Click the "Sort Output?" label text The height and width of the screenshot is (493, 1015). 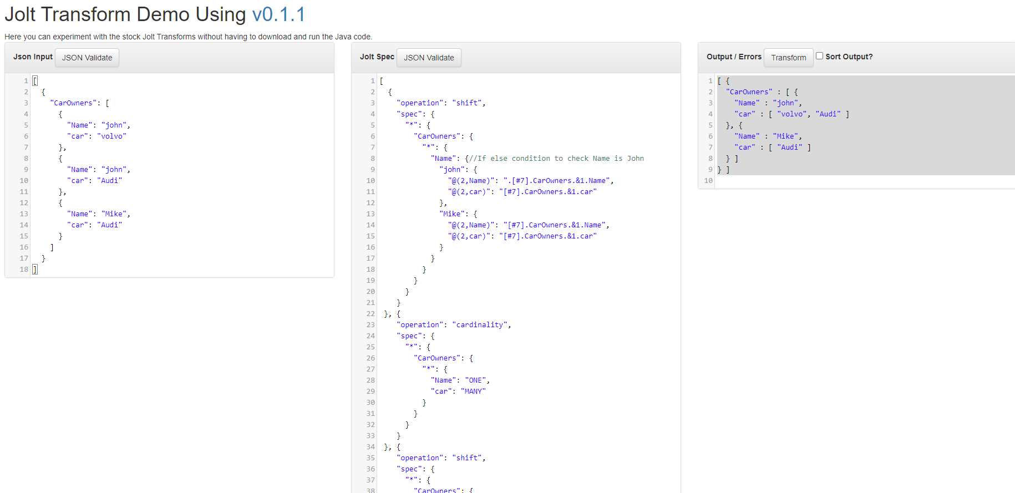click(849, 57)
